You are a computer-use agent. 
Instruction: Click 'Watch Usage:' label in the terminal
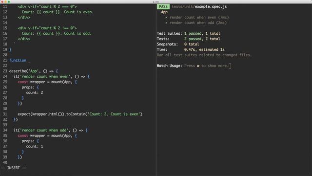point(169,66)
